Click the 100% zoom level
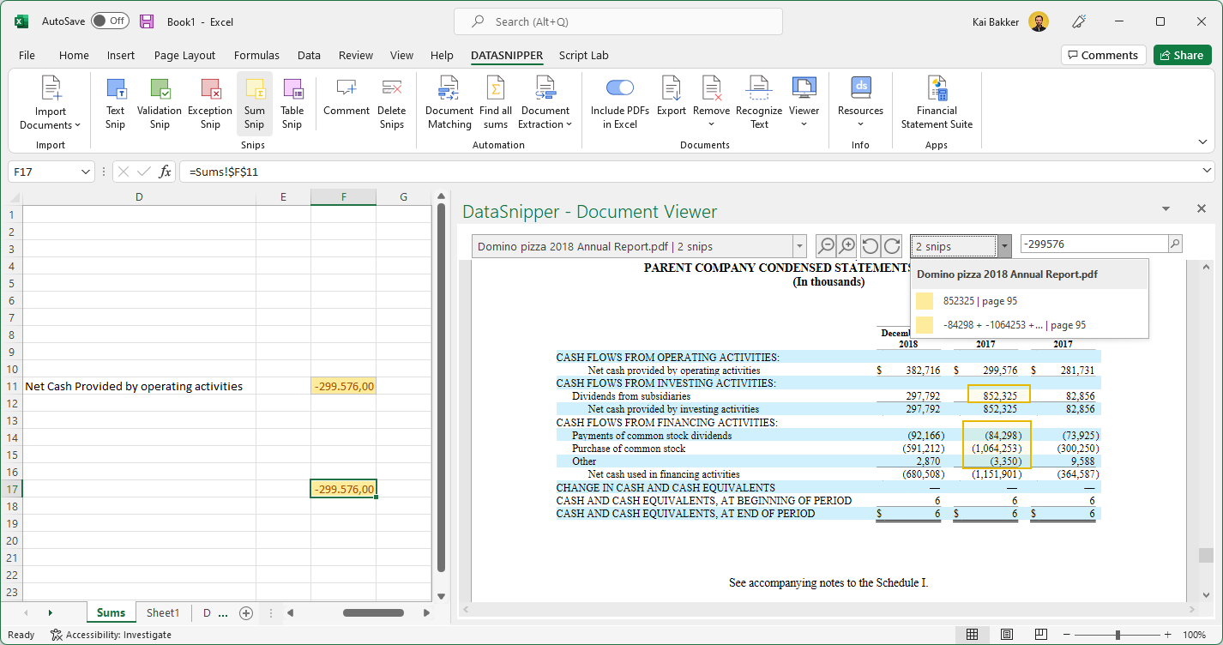This screenshot has height=645, width=1223. (x=1195, y=635)
